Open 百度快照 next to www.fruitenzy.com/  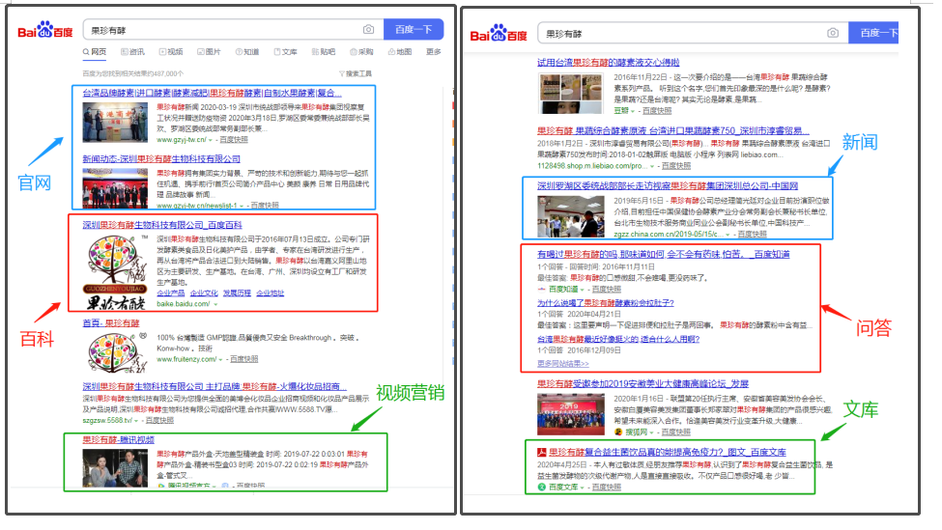[243, 359]
